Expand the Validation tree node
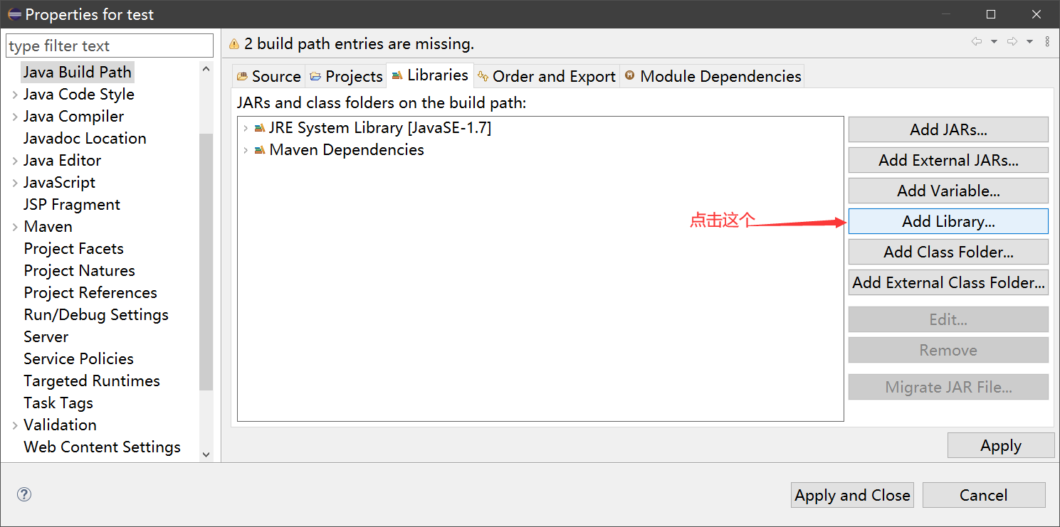Image resolution: width=1060 pixels, height=527 pixels. point(15,425)
